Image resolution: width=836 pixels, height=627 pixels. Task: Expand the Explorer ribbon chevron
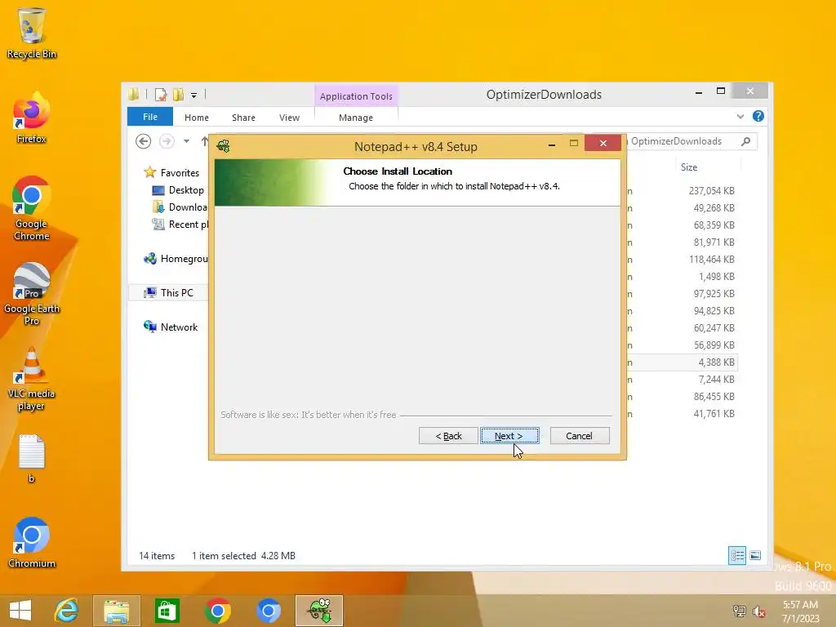740,116
